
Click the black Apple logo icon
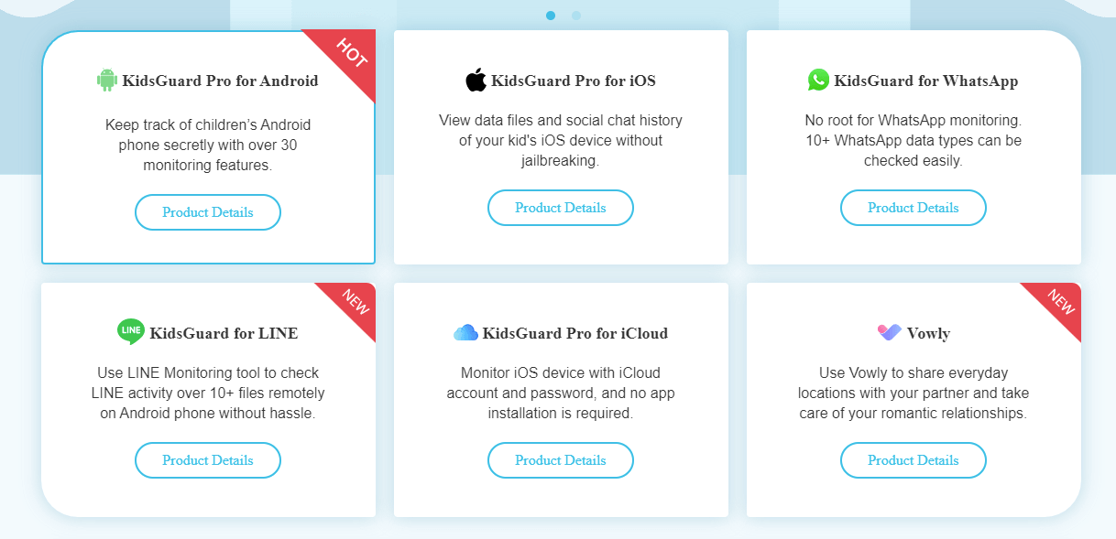click(476, 81)
